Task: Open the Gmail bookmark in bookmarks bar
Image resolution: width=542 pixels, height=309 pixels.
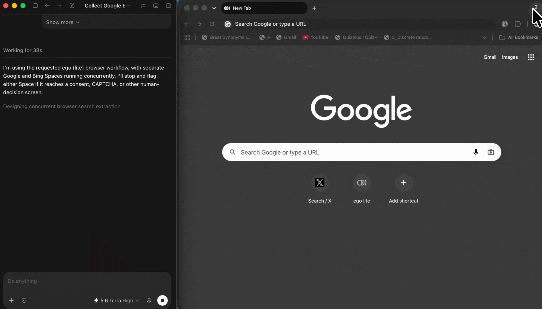Action: pyautogui.click(x=286, y=37)
